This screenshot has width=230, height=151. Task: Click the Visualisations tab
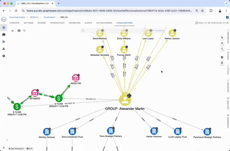click(124, 23)
